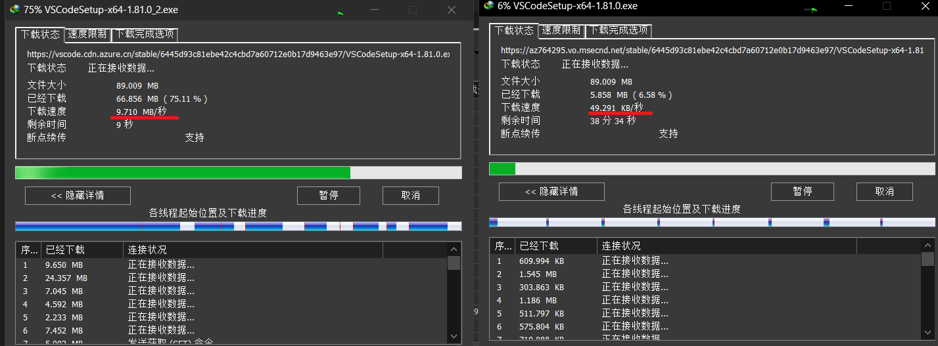Click 序... column header in 75% window

coord(29,250)
